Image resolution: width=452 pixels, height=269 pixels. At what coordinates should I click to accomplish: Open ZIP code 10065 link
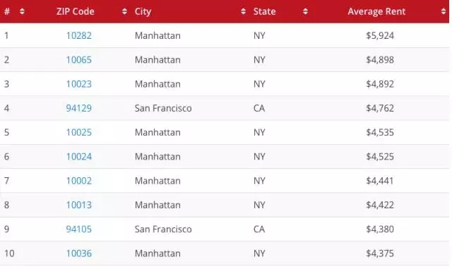(x=78, y=60)
